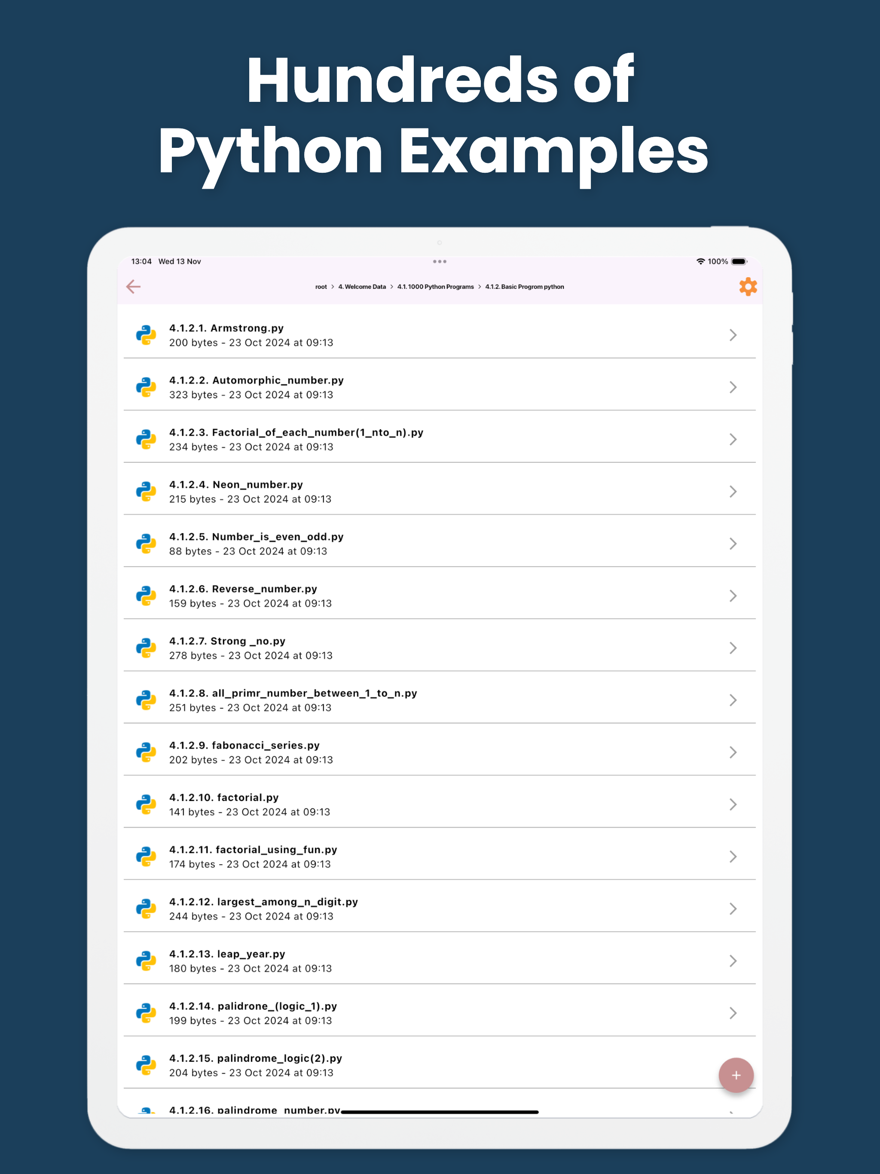The height and width of the screenshot is (1174, 880).
Task: Click Python icon beside Armstrong.py
Action: 146,336
